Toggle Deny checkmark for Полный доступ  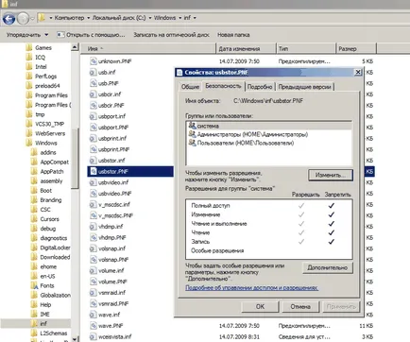pos(331,206)
